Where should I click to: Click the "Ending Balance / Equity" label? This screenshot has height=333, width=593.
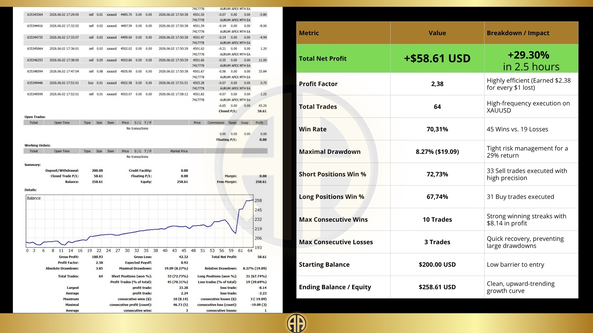tap(335, 287)
